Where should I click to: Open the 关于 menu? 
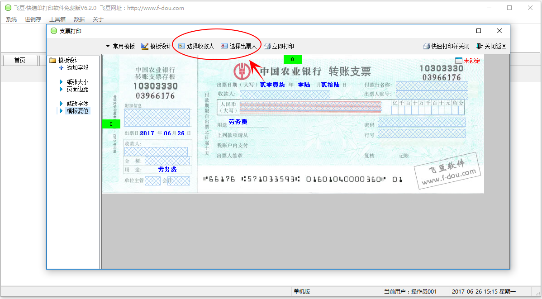click(98, 19)
